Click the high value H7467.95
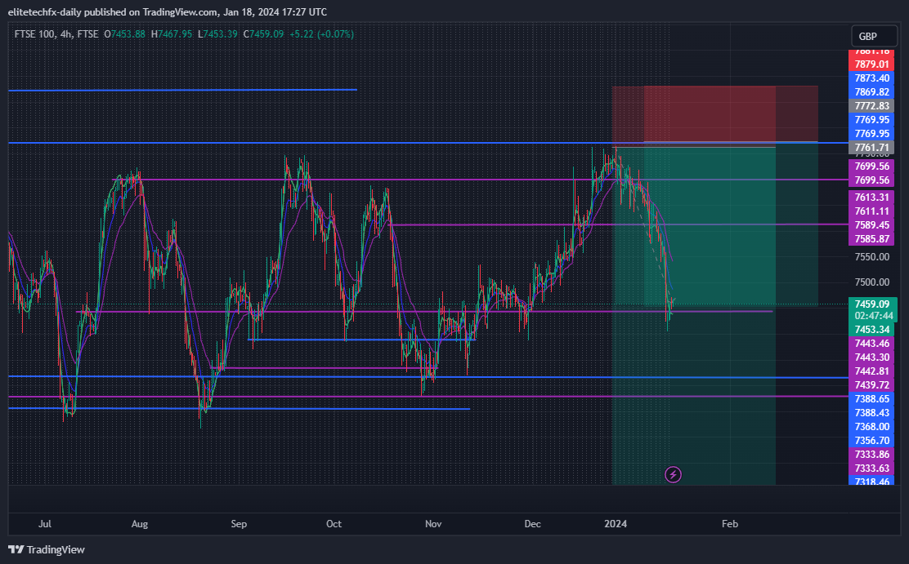The image size is (909, 564). [x=172, y=34]
